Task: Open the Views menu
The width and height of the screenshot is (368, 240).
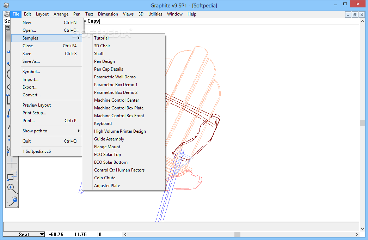Action: pos(128,14)
